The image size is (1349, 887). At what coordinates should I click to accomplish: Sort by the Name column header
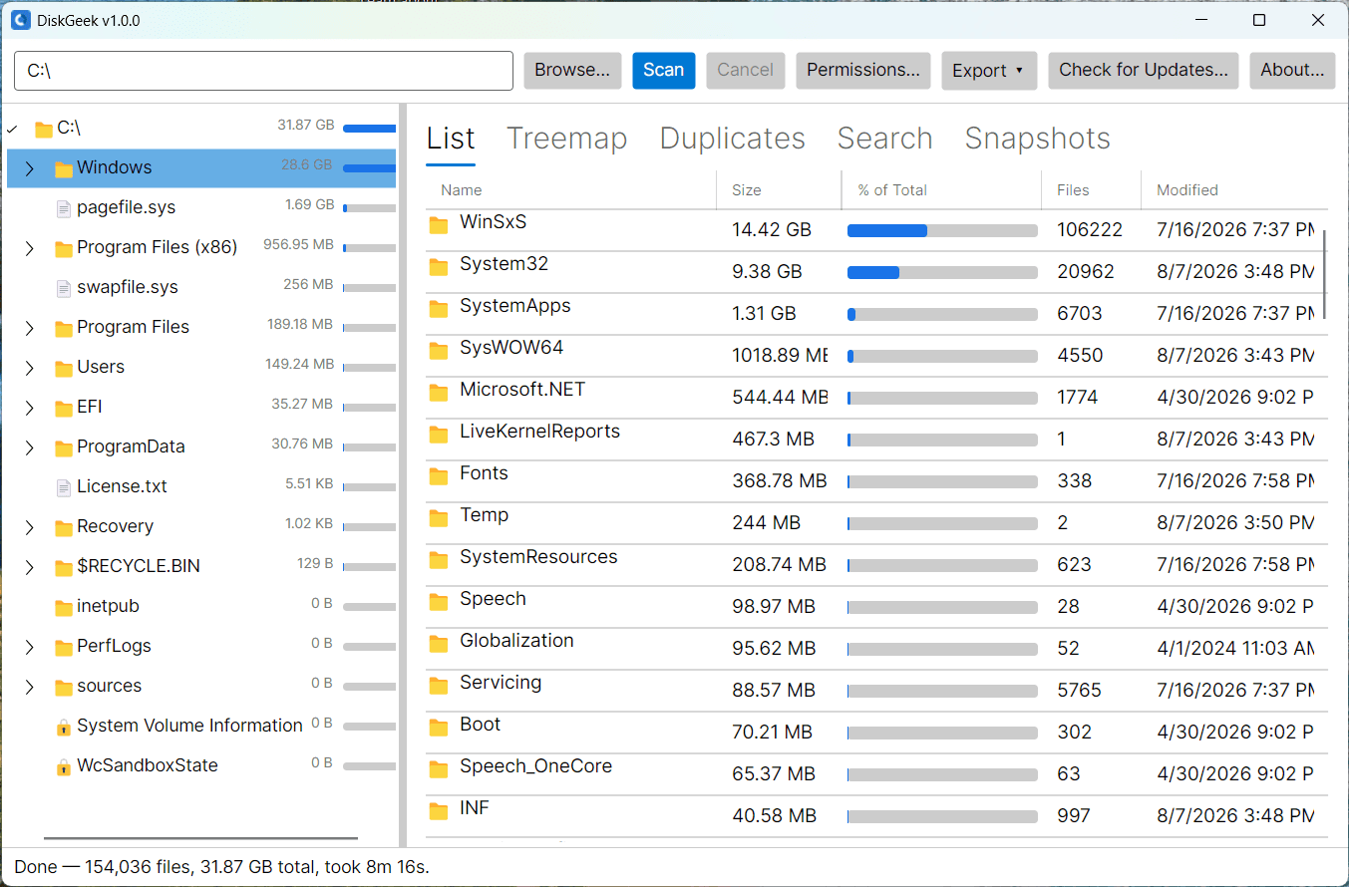(x=571, y=190)
